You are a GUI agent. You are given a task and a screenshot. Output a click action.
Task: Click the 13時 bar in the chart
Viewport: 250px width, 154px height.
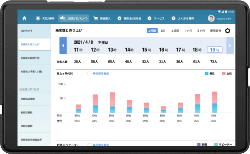(112, 102)
